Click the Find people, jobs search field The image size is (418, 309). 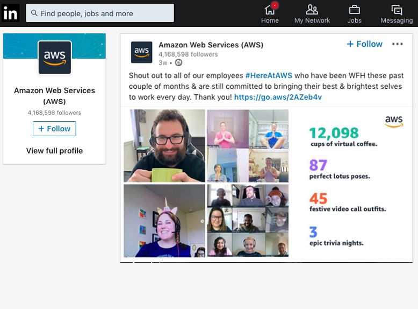100,13
